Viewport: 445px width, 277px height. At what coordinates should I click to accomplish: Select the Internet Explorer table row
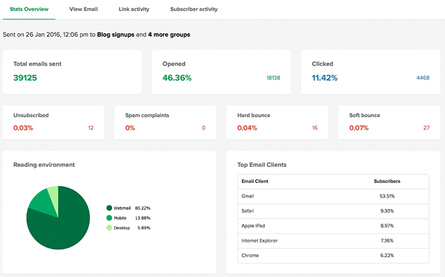[333, 240]
